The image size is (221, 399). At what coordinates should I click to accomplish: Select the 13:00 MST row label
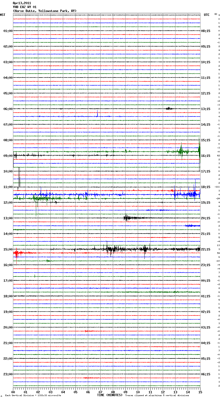pyautogui.click(x=8, y=218)
